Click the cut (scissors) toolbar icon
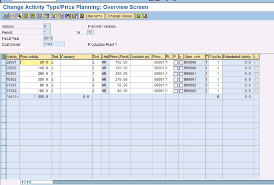274x185 pixels. [x=54, y=16]
